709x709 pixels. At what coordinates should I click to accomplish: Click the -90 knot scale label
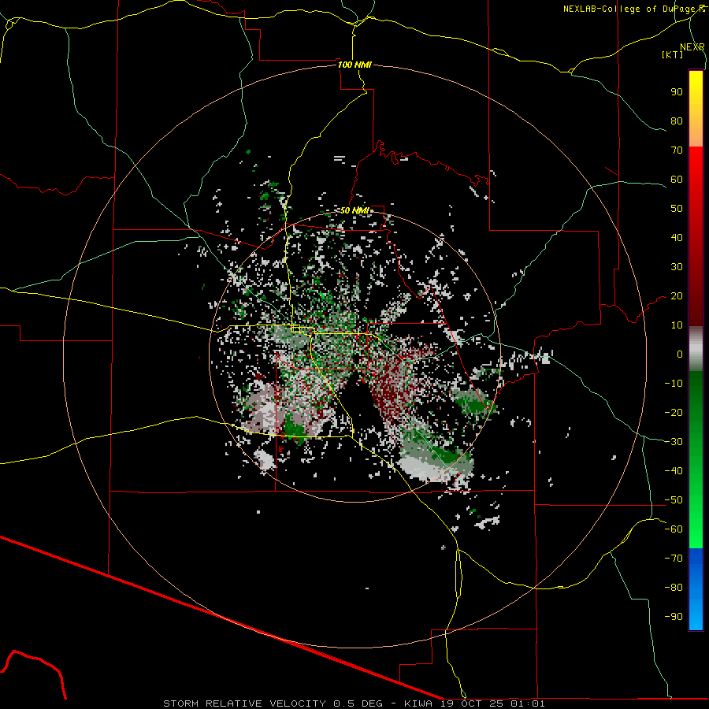pos(674,616)
